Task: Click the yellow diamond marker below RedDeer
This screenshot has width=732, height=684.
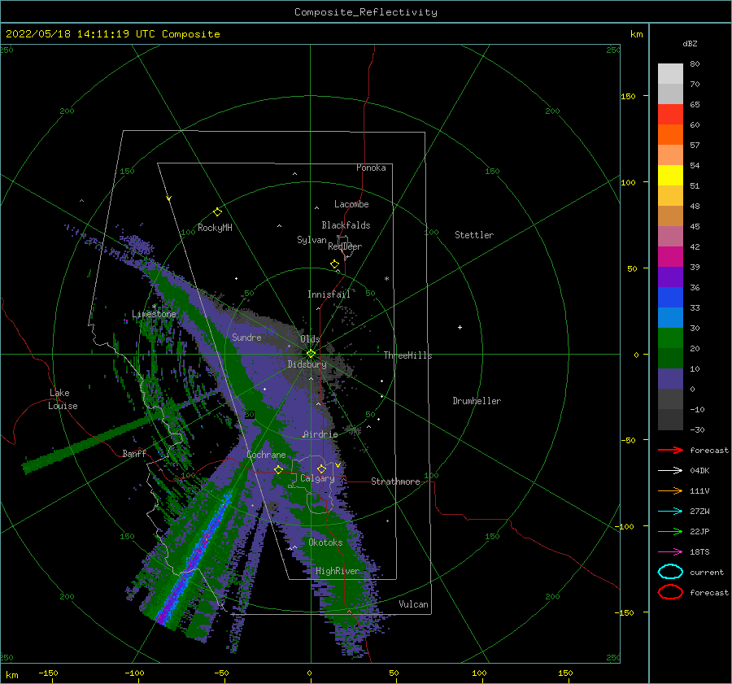Action: (x=335, y=264)
